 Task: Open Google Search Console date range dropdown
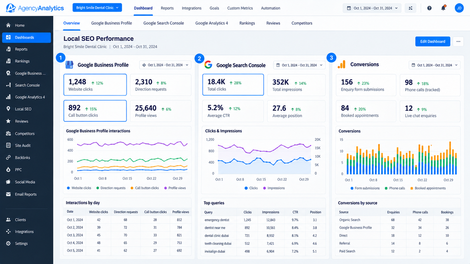[299, 65]
